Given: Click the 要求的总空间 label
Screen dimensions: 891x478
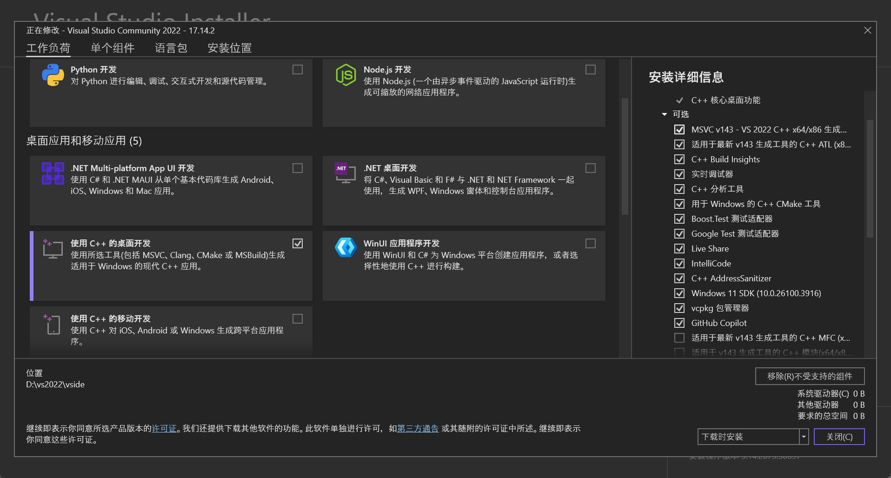Looking at the screenshot, I should (x=823, y=416).
